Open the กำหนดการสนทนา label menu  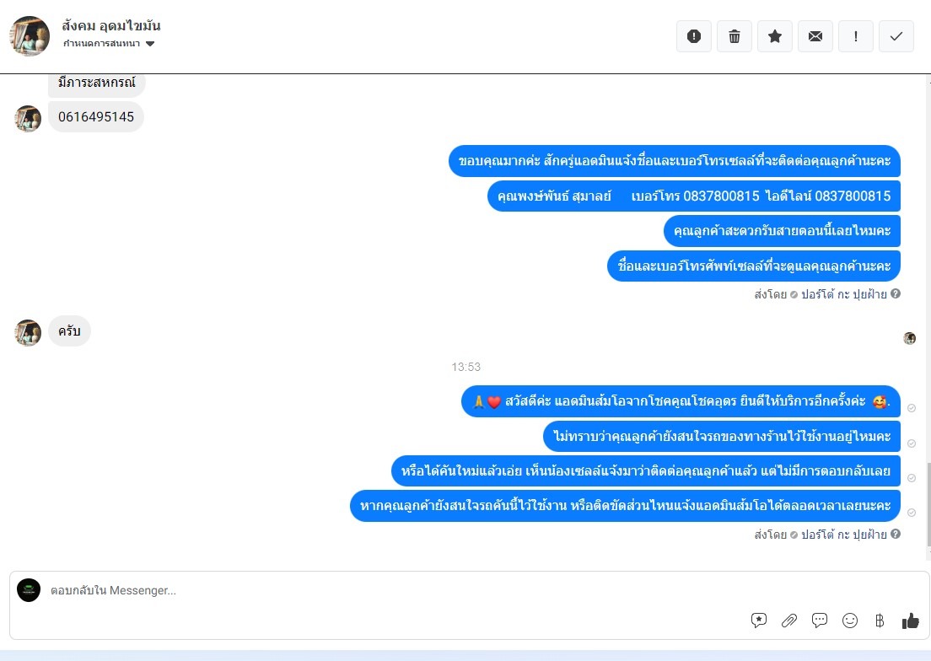[x=101, y=43]
